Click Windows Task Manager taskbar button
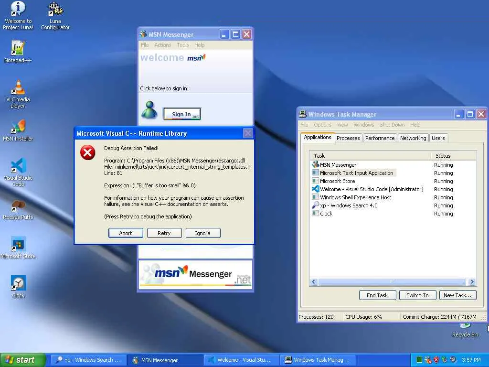Screen dimensions: 489x367 318,360
